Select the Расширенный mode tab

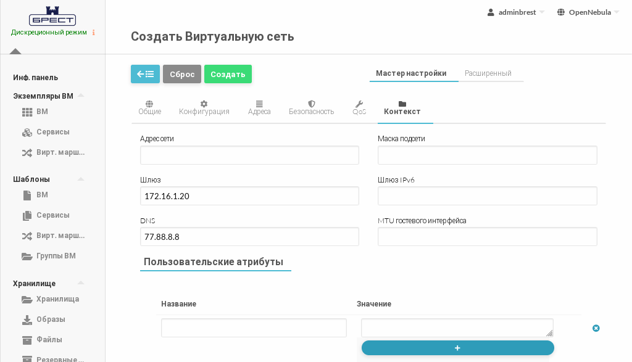(x=488, y=73)
